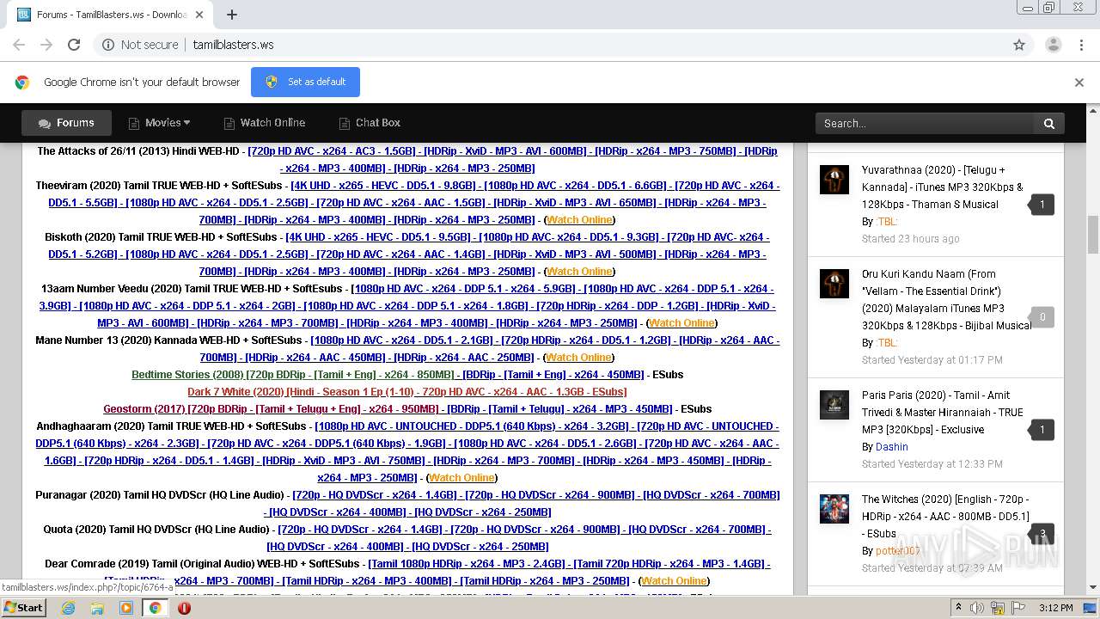This screenshot has height=619, width=1100.
Task: Click the browser forward arrow
Action: (x=46, y=45)
